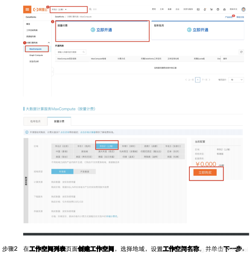This screenshot has width=251, height=256.
Task: Select region 华东2（上海）
Action: (x=107, y=146)
